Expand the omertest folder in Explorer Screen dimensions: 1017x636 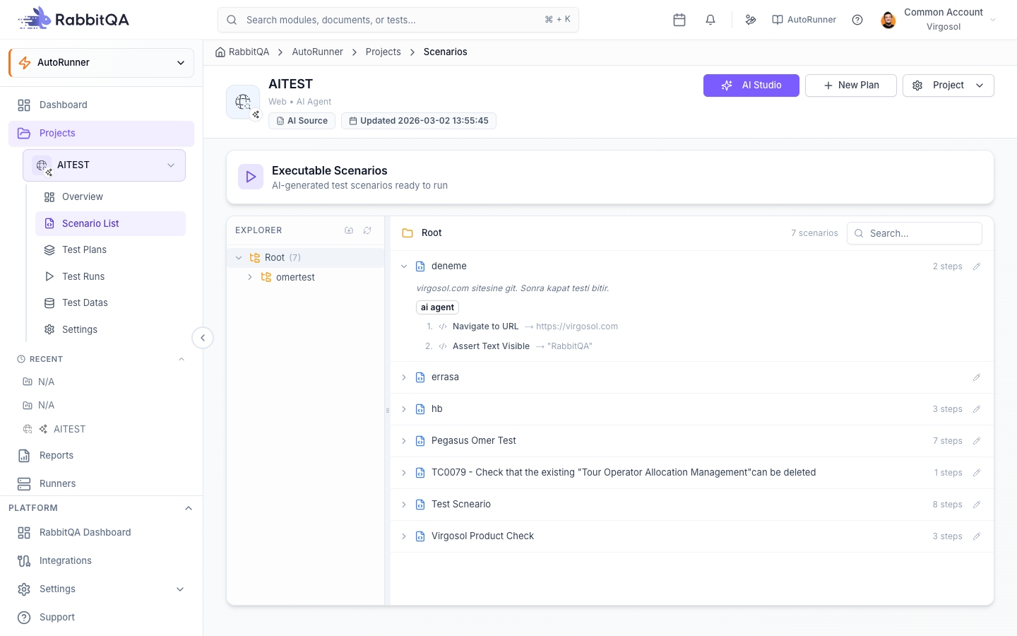pos(250,277)
